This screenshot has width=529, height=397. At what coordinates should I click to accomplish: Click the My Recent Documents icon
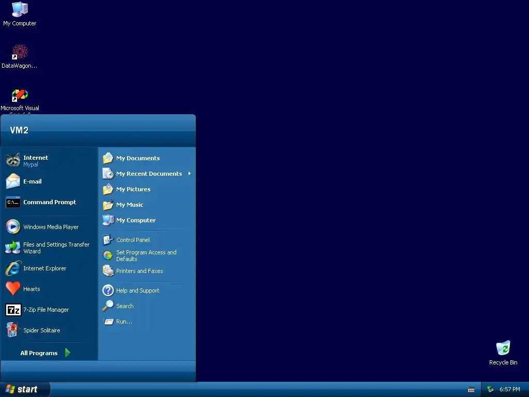pyautogui.click(x=108, y=174)
